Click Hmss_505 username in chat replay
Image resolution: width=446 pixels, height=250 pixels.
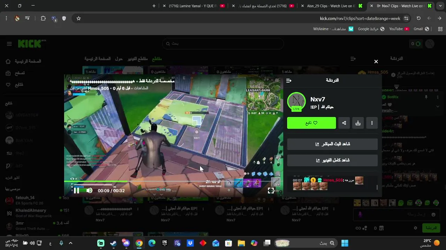(333, 180)
